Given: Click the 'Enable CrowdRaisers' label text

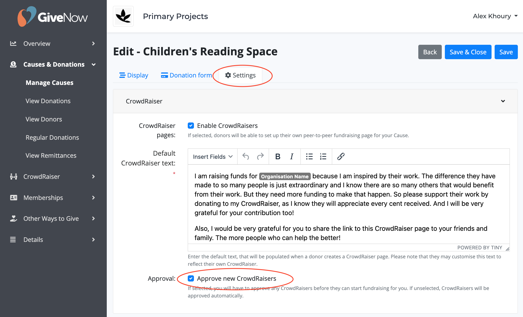Looking at the screenshot, I should pos(227,126).
